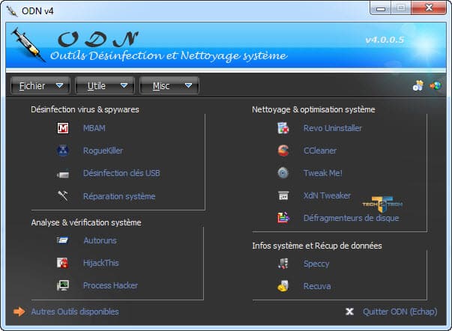
Task: Click the USB key disinfection icon
Action: (x=63, y=174)
